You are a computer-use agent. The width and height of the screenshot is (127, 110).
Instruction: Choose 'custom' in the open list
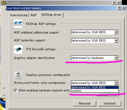click(95, 91)
